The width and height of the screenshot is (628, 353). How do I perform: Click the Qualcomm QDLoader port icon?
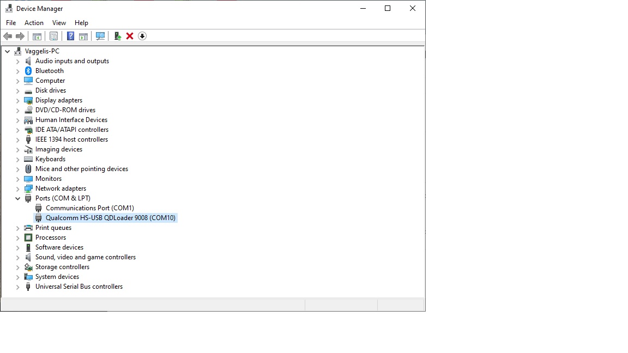[x=39, y=218]
